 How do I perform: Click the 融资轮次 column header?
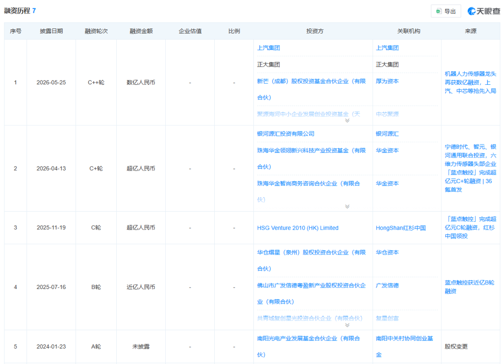[96, 31]
